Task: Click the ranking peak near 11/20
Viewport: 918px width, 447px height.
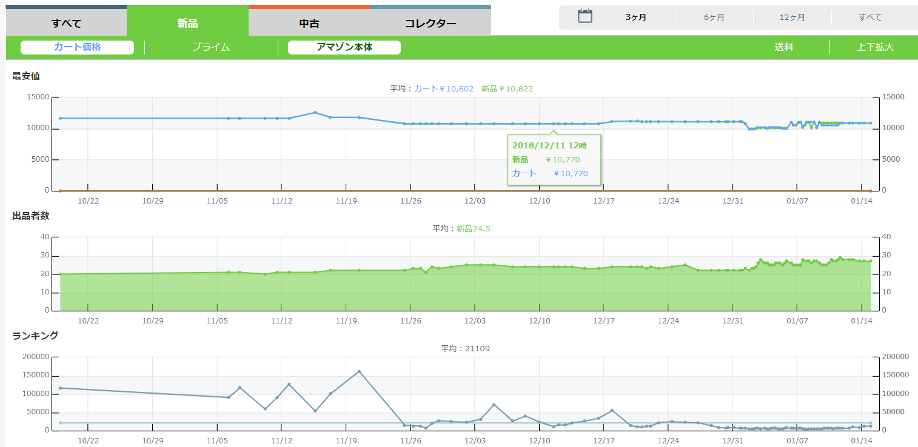Action: (359, 371)
